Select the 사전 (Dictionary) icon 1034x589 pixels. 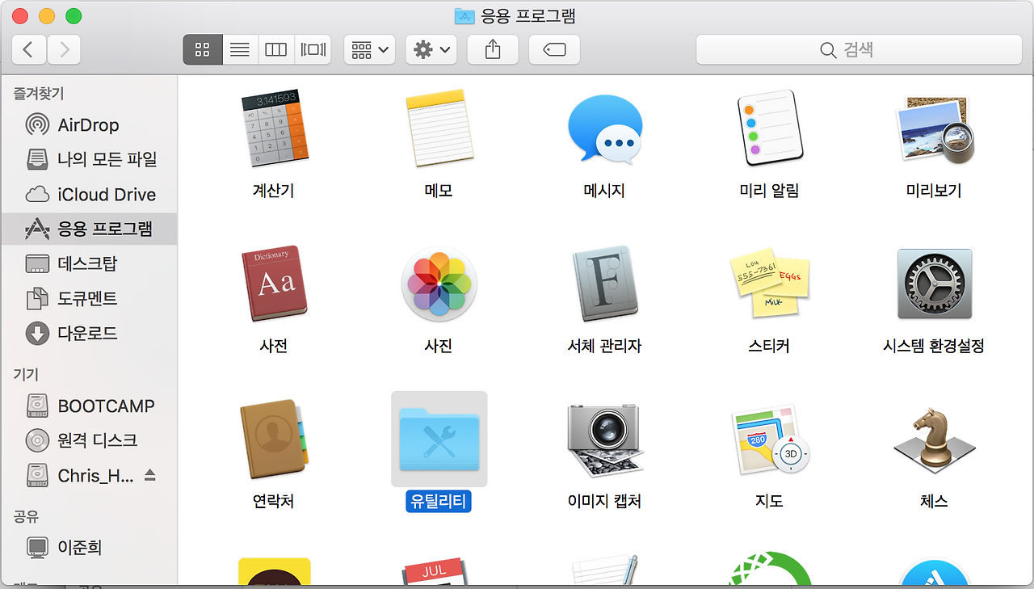pyautogui.click(x=275, y=284)
